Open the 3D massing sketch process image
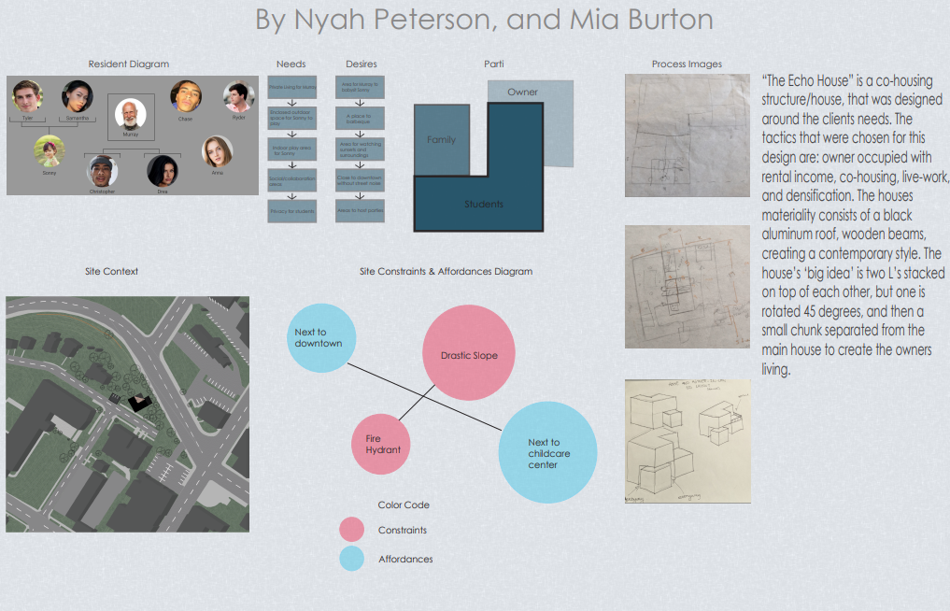 click(x=687, y=441)
